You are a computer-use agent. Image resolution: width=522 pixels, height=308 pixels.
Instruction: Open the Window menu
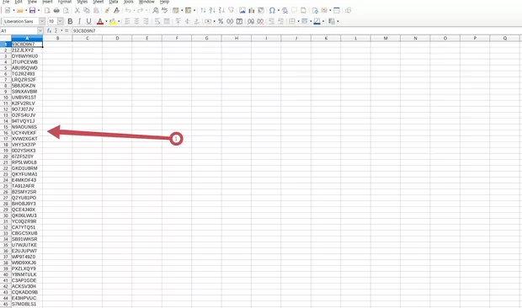(x=146, y=2)
